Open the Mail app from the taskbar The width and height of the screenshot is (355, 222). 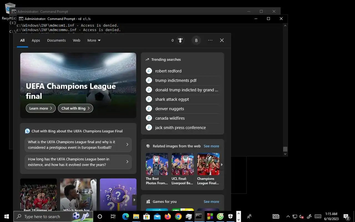(x=157, y=216)
